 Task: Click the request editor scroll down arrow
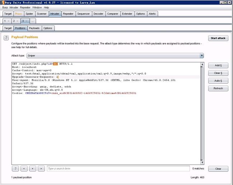click(202, 162)
